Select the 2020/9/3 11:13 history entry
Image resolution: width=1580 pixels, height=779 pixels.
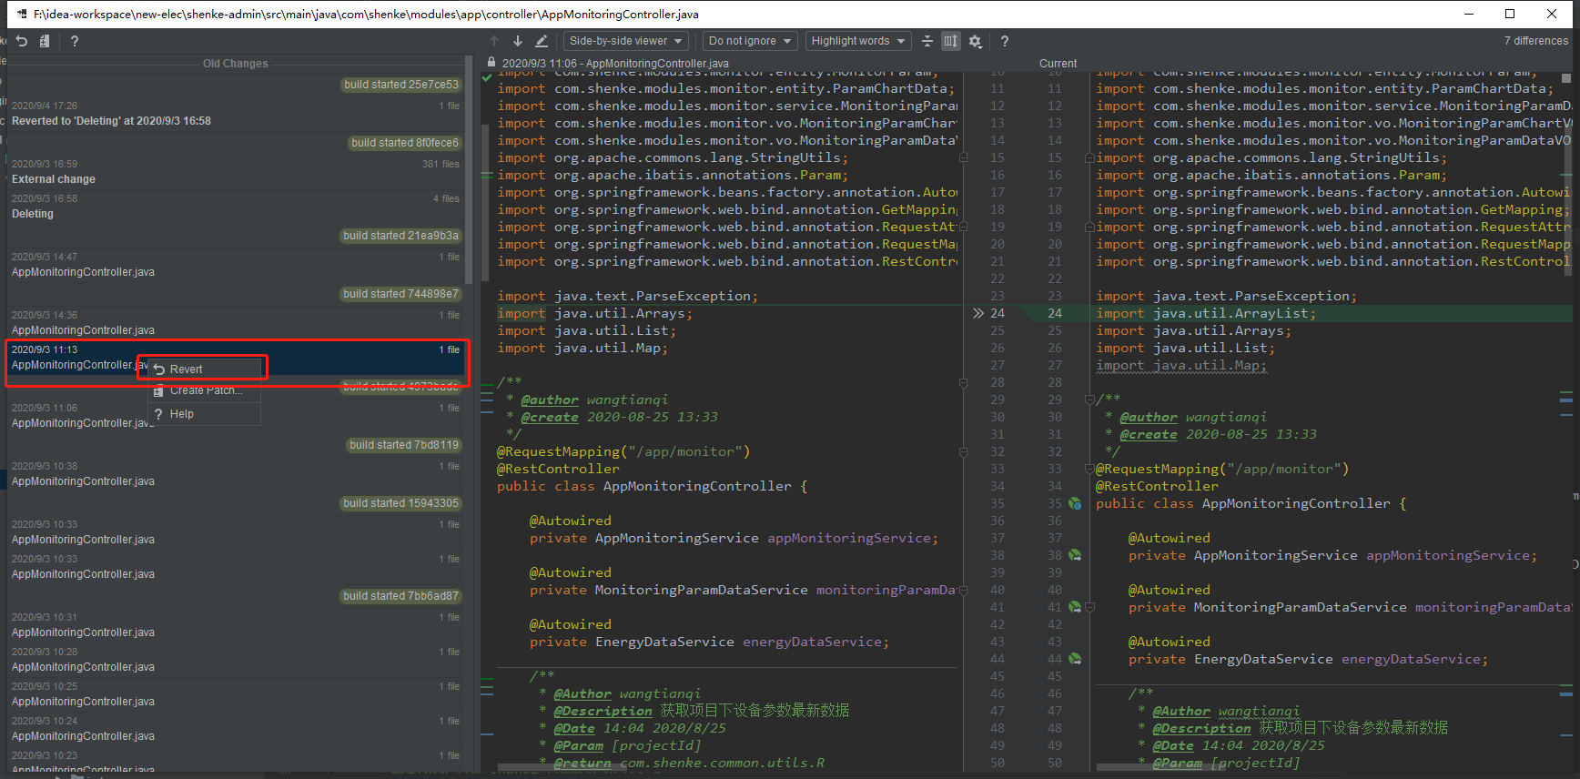pos(237,358)
